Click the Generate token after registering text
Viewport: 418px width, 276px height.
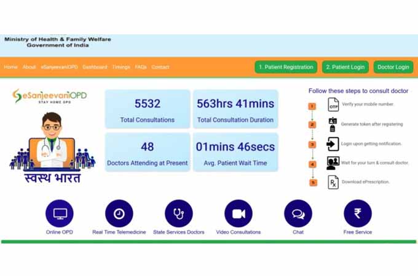click(x=372, y=124)
